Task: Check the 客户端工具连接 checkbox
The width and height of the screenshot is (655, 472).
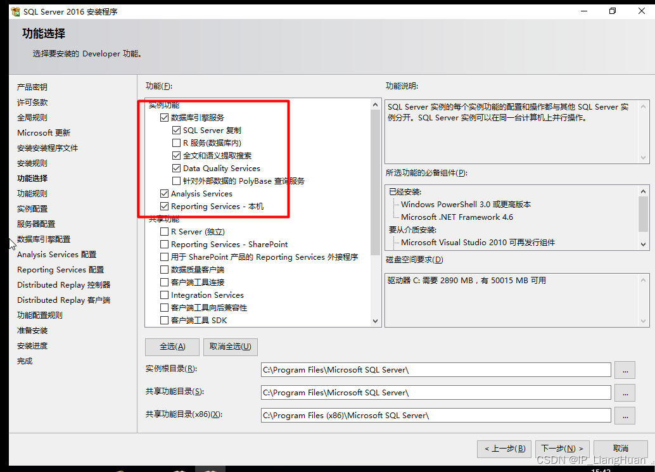Action: pos(164,283)
